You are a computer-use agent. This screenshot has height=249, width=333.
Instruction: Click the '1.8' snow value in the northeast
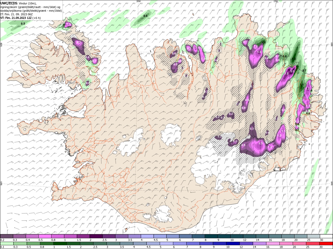pyautogui.click(x=259, y=52)
